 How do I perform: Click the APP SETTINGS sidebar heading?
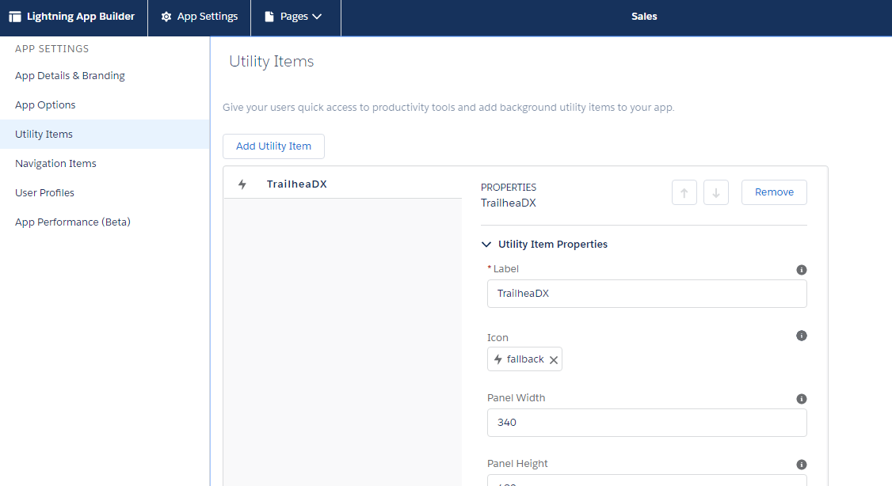(x=51, y=49)
